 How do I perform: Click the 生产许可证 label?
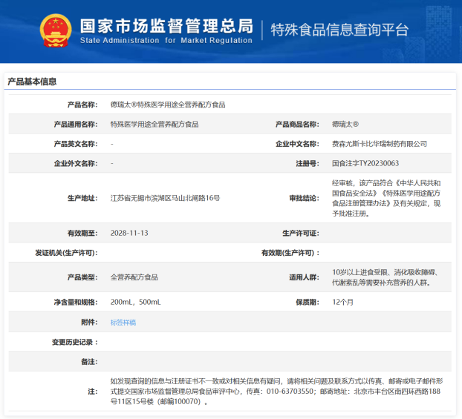coord(301,233)
